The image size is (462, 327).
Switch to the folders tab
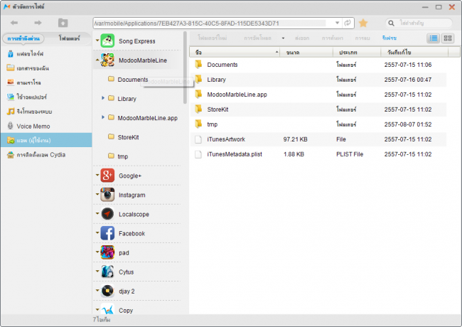(x=69, y=38)
